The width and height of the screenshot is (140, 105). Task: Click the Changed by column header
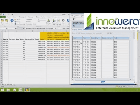point(96,38)
